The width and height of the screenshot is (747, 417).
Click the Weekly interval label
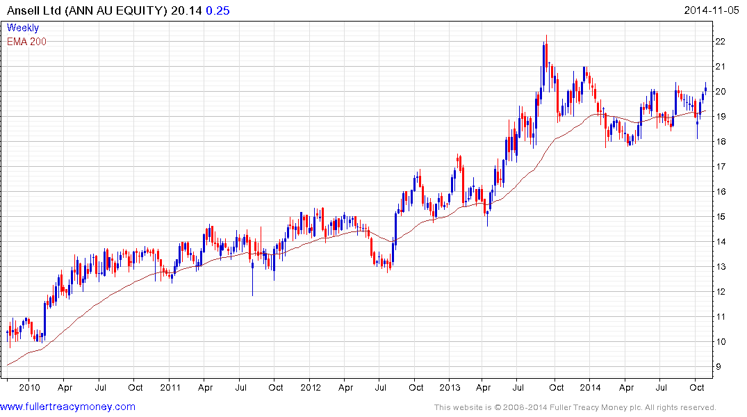tap(23, 28)
